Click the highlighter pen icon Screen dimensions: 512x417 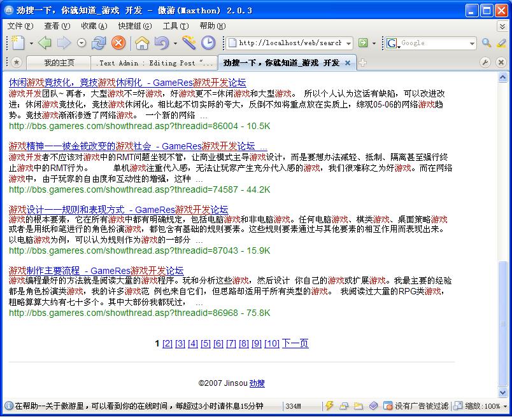tap(502, 43)
